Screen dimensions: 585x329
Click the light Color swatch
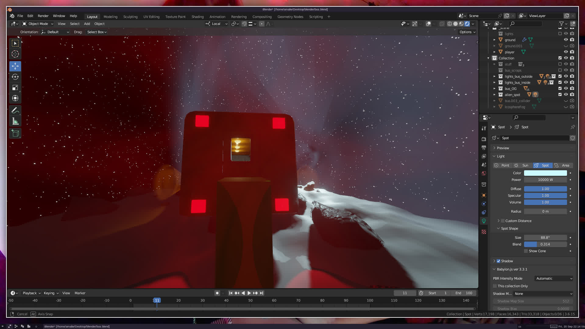[545, 173]
